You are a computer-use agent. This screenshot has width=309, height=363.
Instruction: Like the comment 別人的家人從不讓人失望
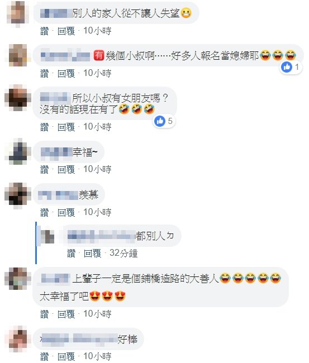(x=44, y=31)
